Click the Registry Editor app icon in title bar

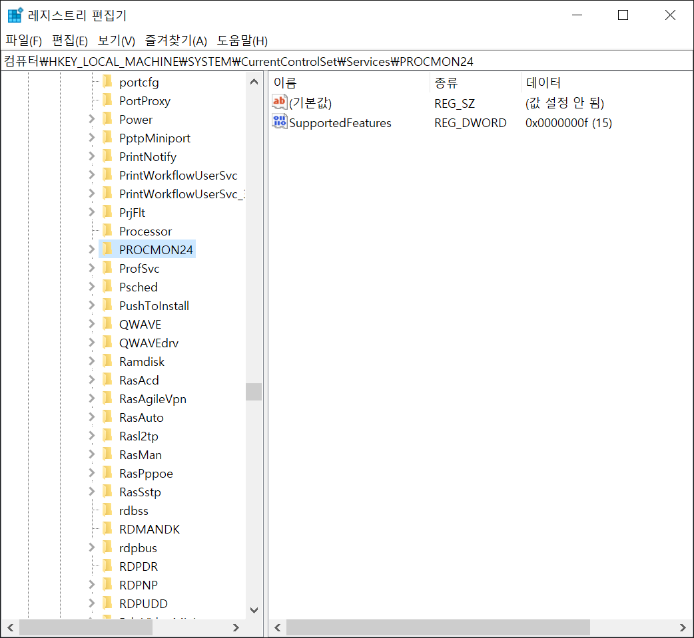click(15, 15)
